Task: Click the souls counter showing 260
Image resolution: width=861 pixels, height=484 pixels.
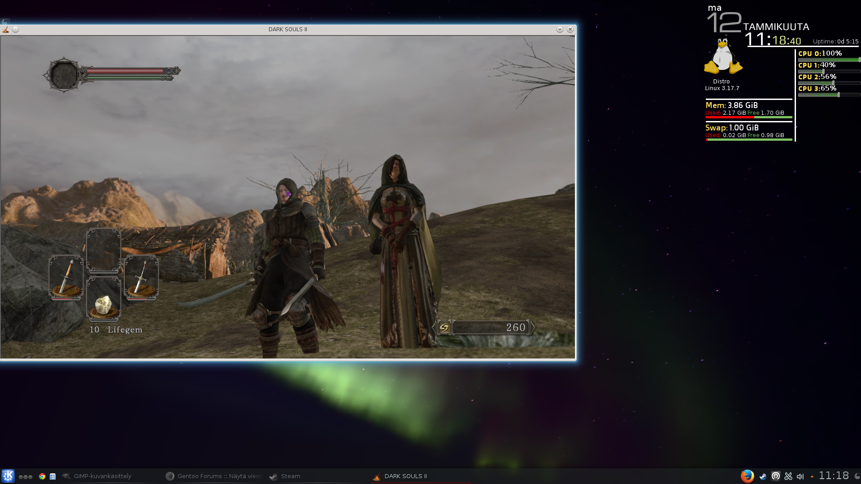Action: click(483, 328)
